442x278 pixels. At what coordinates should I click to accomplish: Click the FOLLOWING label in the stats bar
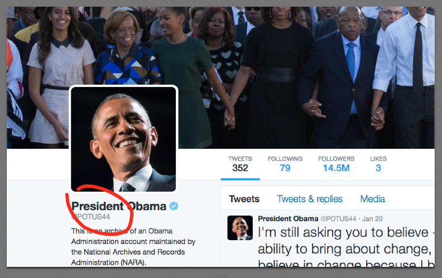coord(285,159)
